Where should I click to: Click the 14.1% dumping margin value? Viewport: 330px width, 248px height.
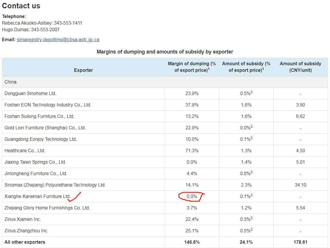(x=192, y=185)
